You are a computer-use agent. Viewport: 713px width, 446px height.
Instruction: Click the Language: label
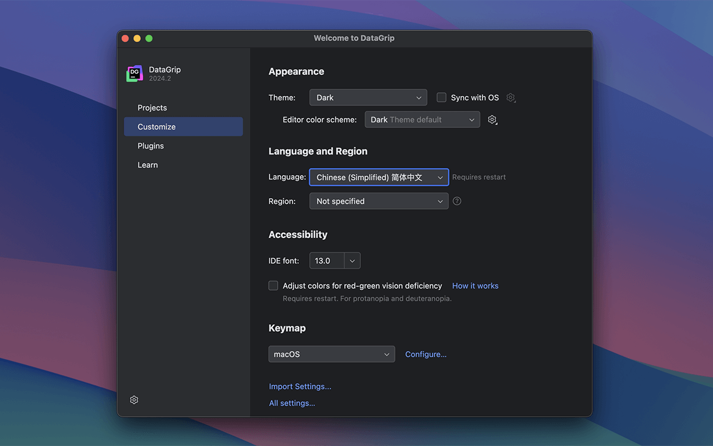coord(287,177)
